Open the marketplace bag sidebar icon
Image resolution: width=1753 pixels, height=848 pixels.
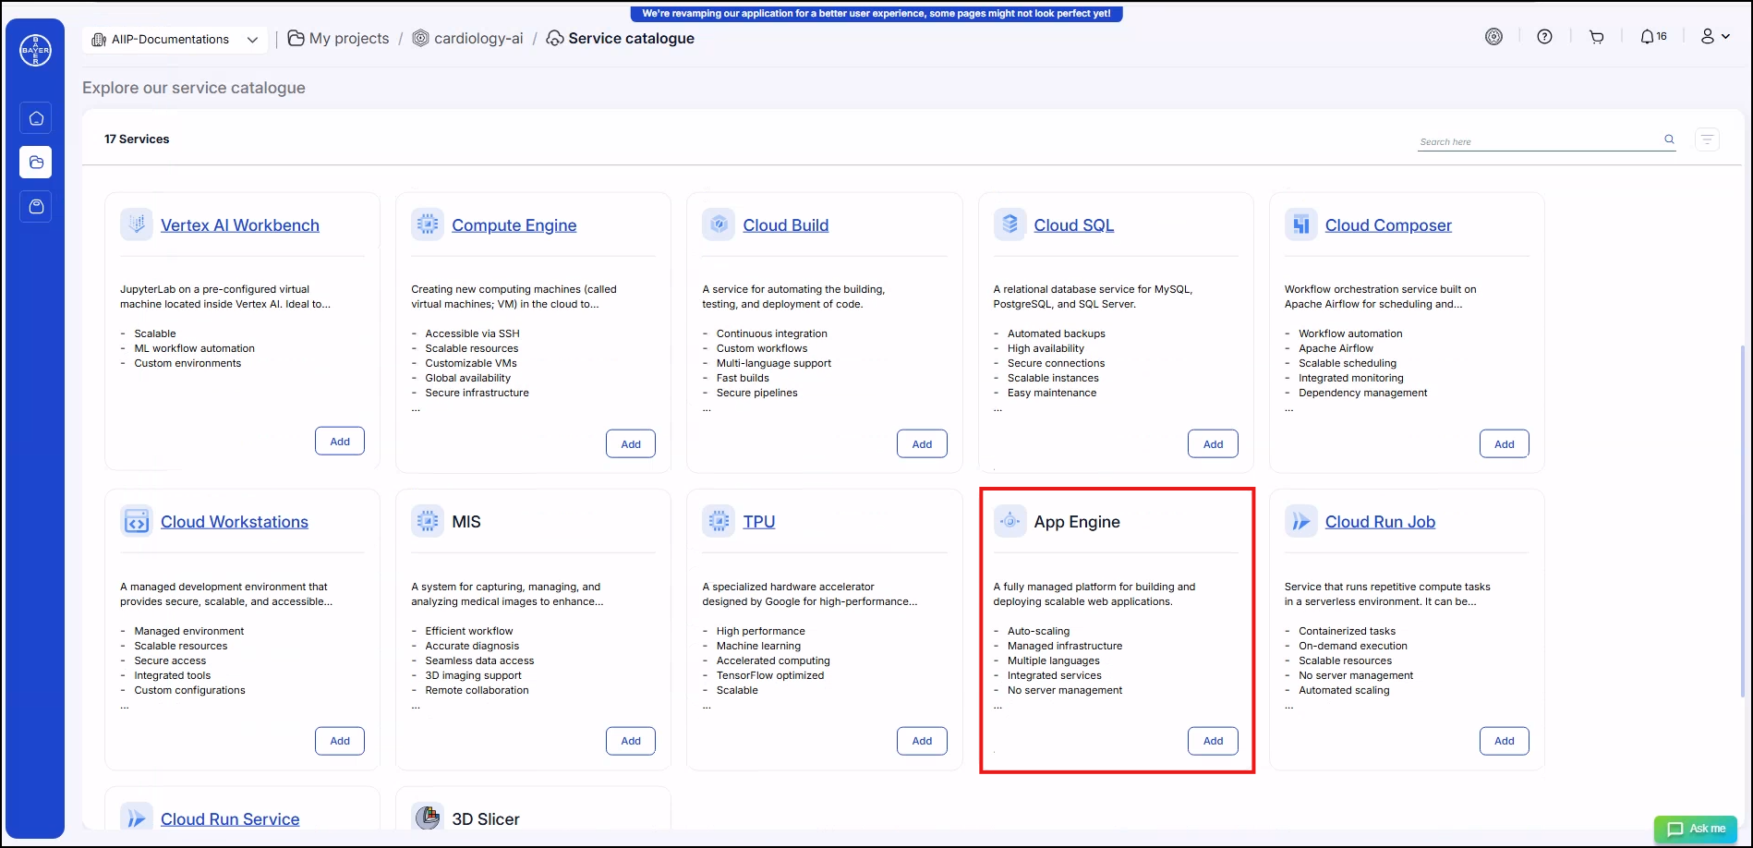tap(36, 207)
